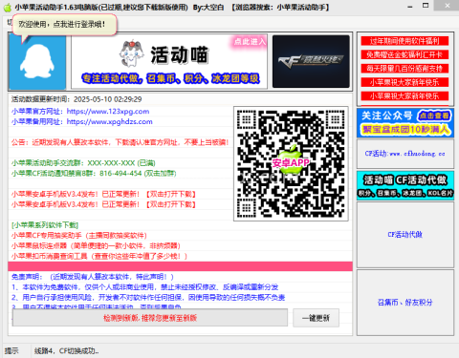Select the 免费赠送全蛇福利汇开卡 red notice
Viewport: 459px width, 358px height.
pyautogui.click(x=404, y=54)
